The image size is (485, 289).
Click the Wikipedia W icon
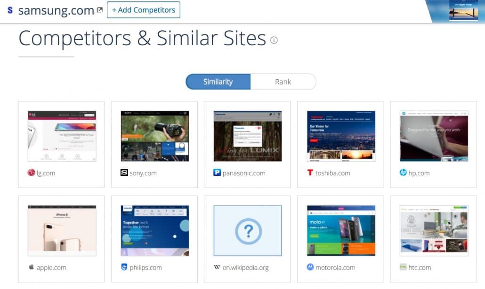pyautogui.click(x=217, y=267)
